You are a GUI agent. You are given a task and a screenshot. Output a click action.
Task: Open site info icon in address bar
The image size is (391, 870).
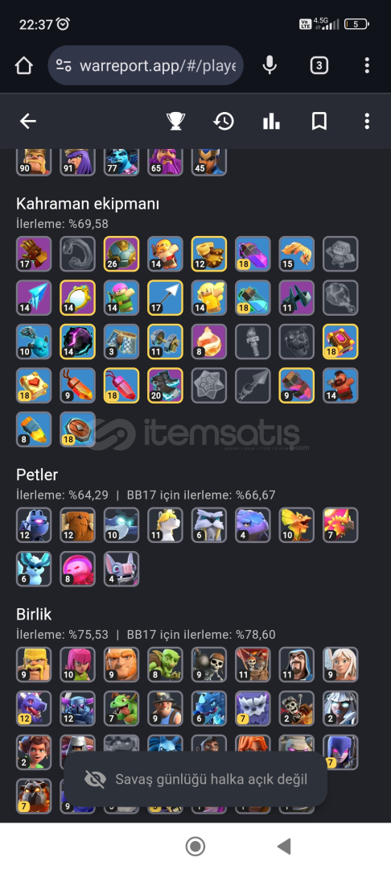click(x=64, y=65)
